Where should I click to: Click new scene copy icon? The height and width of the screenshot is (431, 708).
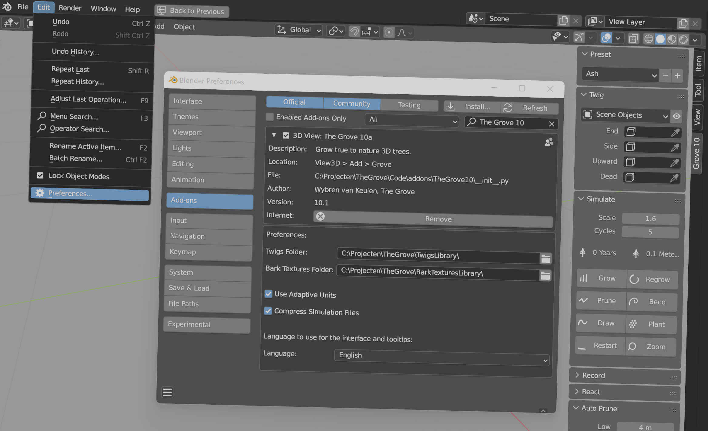point(564,20)
